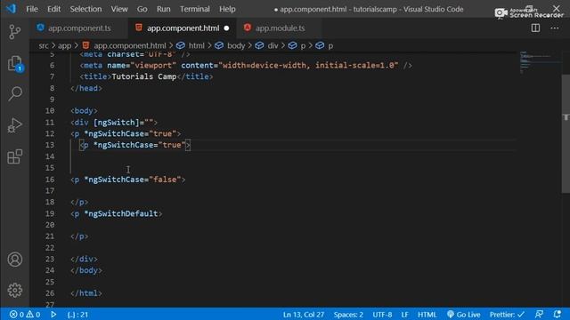The image size is (570, 320).
Task: Click the Screen Recorder camera icon
Action: tap(501, 13)
